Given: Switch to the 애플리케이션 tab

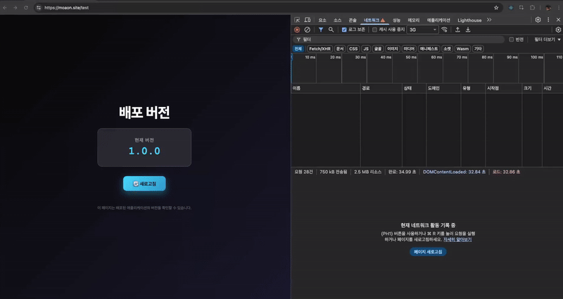Looking at the screenshot, I should click(438, 20).
